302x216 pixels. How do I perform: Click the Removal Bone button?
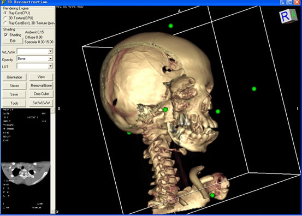point(41,86)
